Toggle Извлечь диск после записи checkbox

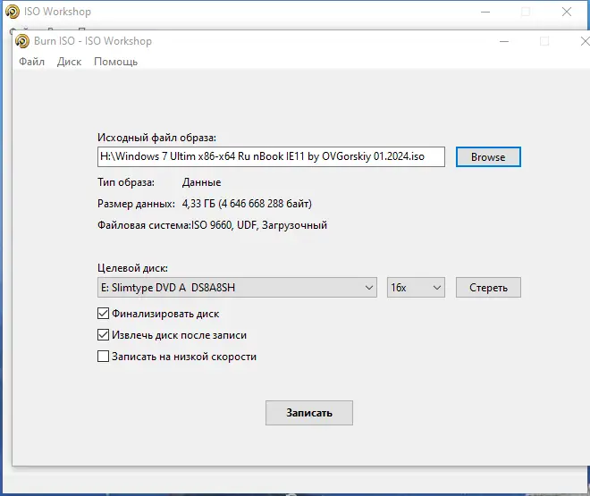[x=103, y=334]
